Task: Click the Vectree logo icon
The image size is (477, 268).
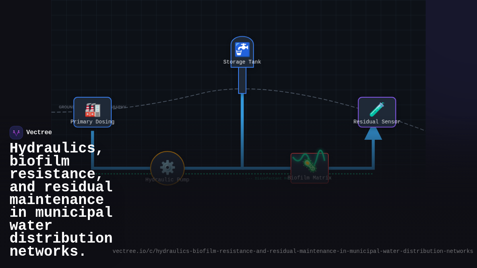Action: [16, 133]
